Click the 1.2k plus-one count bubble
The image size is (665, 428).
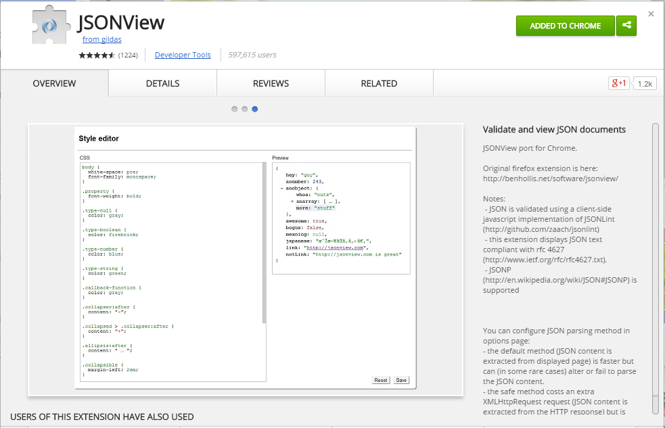(x=645, y=83)
